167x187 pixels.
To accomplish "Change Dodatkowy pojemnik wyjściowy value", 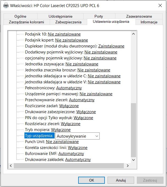I will coord(101,52).
